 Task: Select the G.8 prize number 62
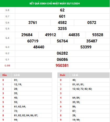(62, 10)
